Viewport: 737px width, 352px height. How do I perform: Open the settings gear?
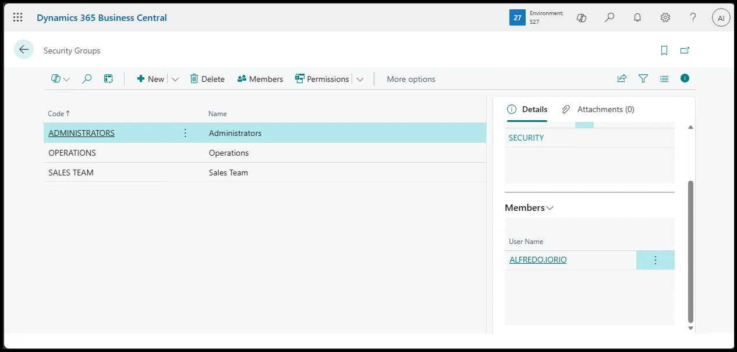click(665, 17)
